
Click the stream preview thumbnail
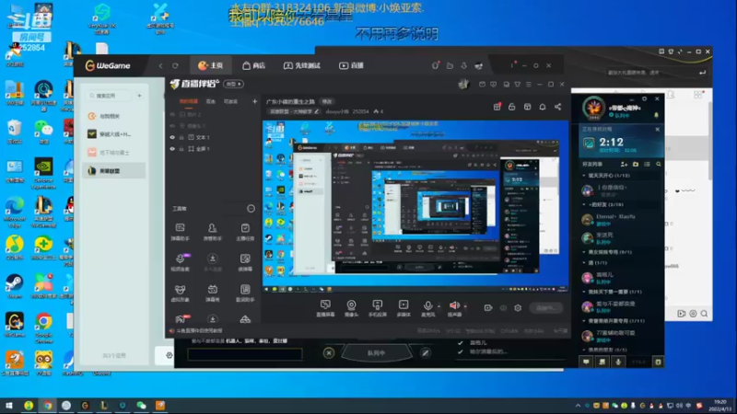click(415, 206)
